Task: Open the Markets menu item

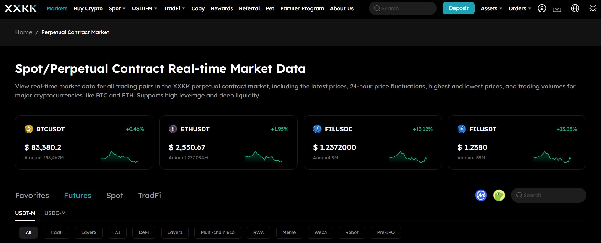Action: [57, 8]
